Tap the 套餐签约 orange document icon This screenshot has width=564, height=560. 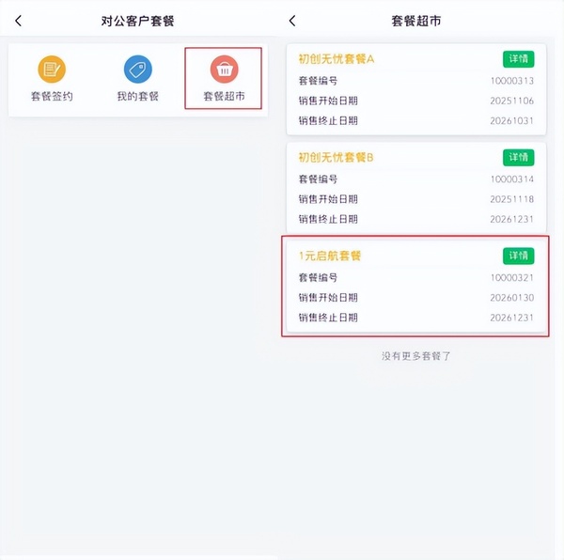tap(51, 70)
